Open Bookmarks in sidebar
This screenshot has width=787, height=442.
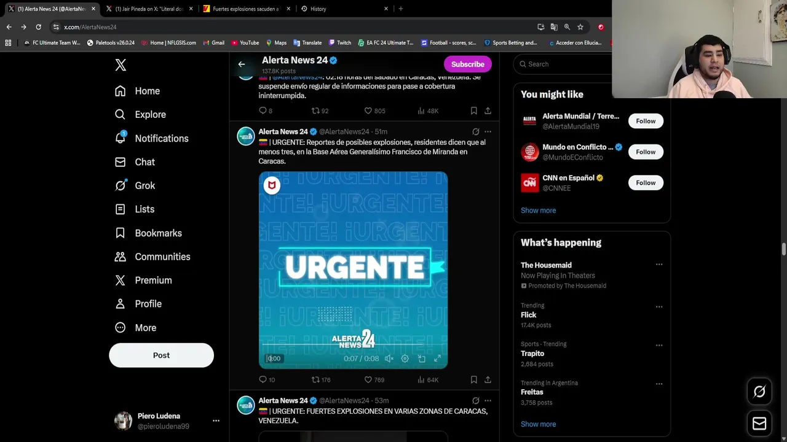point(149,233)
